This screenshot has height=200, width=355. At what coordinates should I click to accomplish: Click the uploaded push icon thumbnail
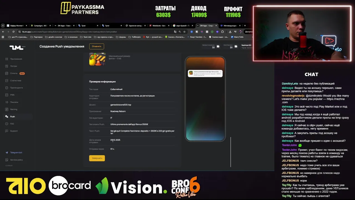click(97, 59)
